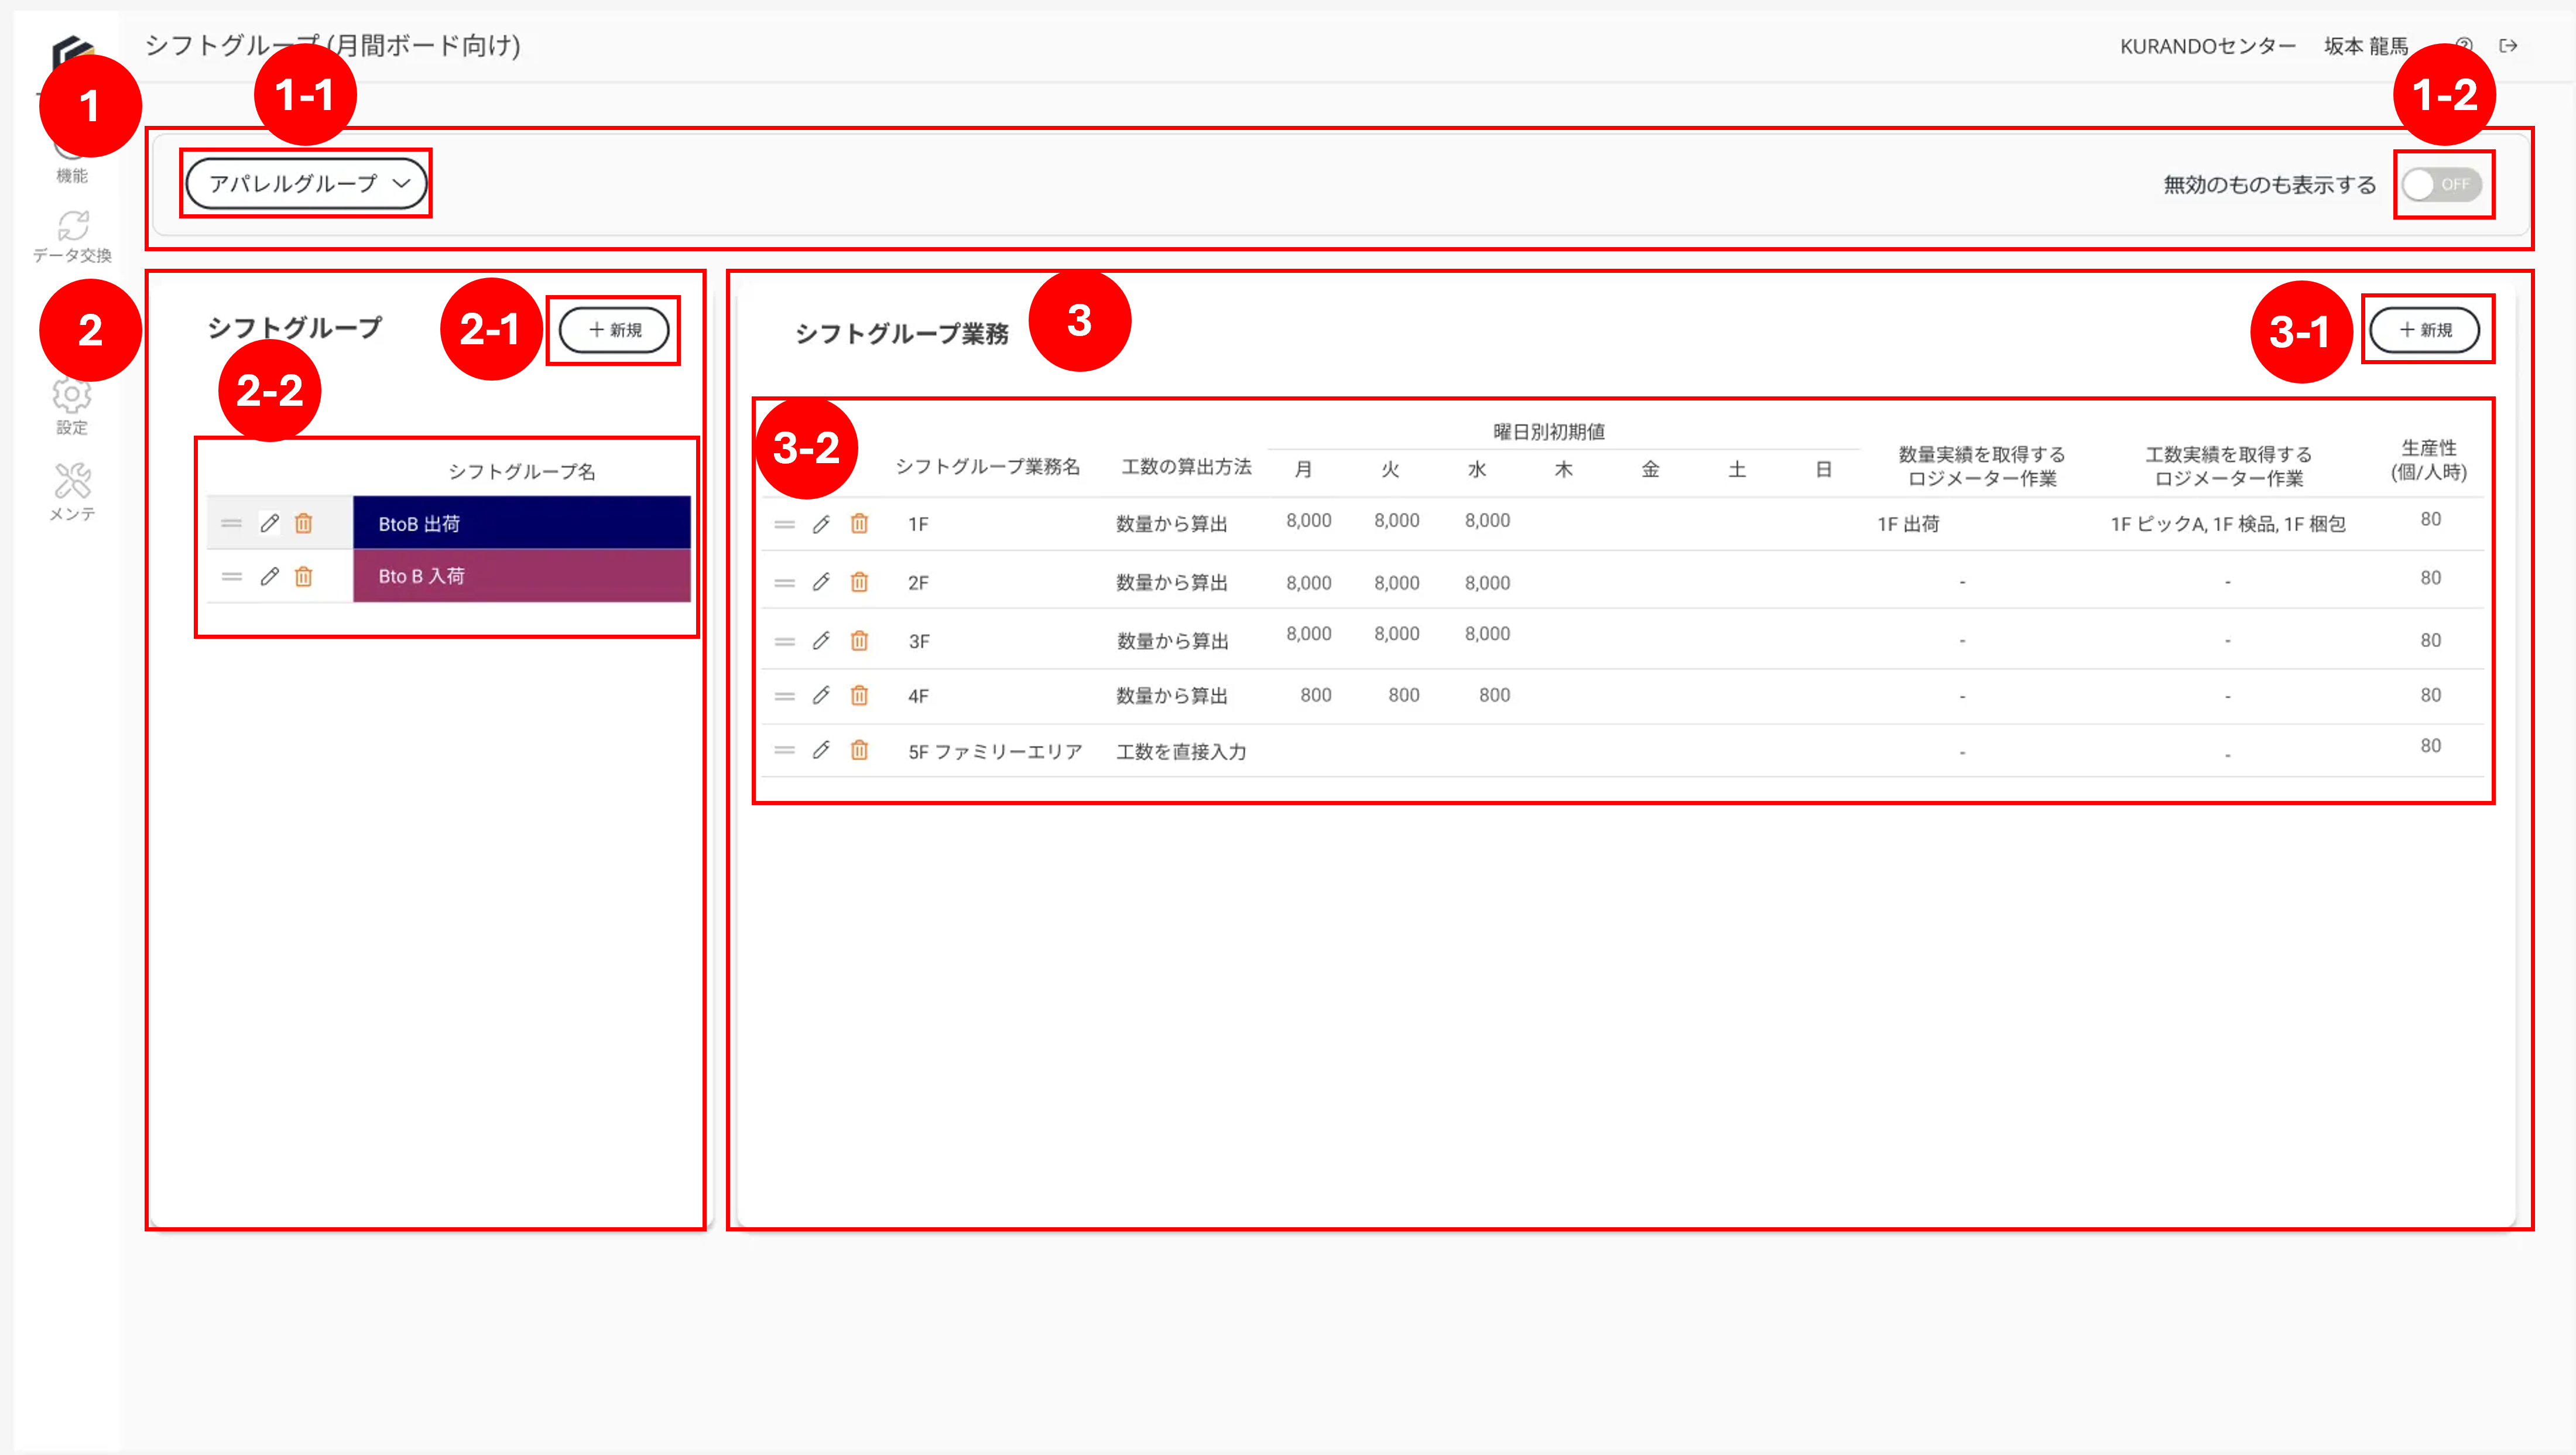Click the reorder handle of 2F row
Viewport: 2576px width, 1455px height.
pyautogui.click(x=785, y=582)
